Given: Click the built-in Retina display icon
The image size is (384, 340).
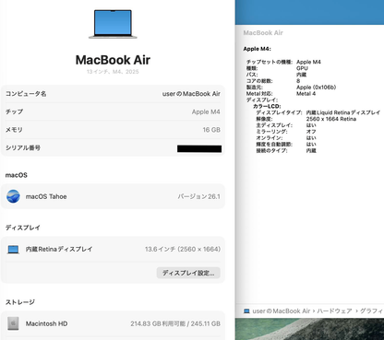Looking at the screenshot, I should tap(13, 250).
